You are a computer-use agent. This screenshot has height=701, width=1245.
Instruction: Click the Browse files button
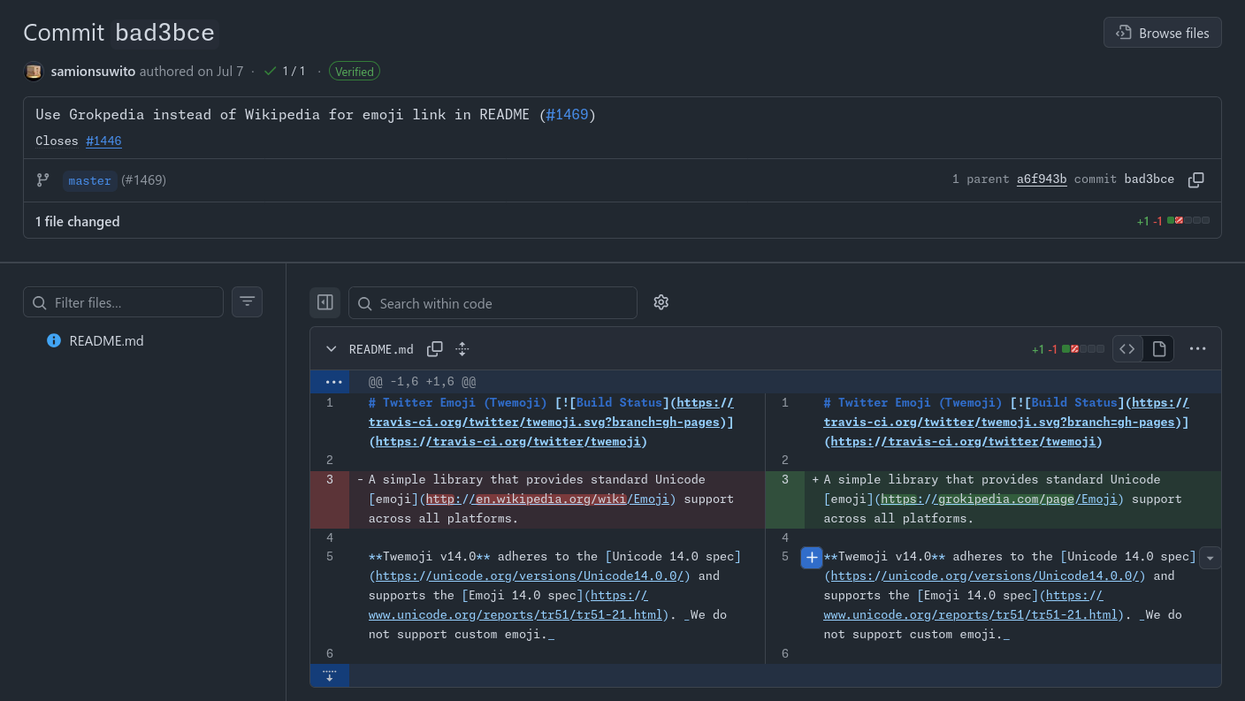[1163, 33]
